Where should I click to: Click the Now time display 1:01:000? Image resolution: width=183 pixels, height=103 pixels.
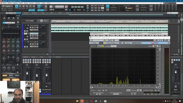(x=29, y=21)
